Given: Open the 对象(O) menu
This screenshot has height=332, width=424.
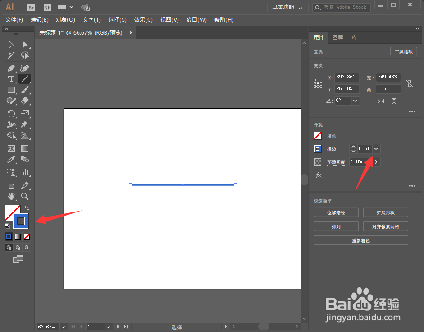Looking at the screenshot, I should click(x=65, y=20).
